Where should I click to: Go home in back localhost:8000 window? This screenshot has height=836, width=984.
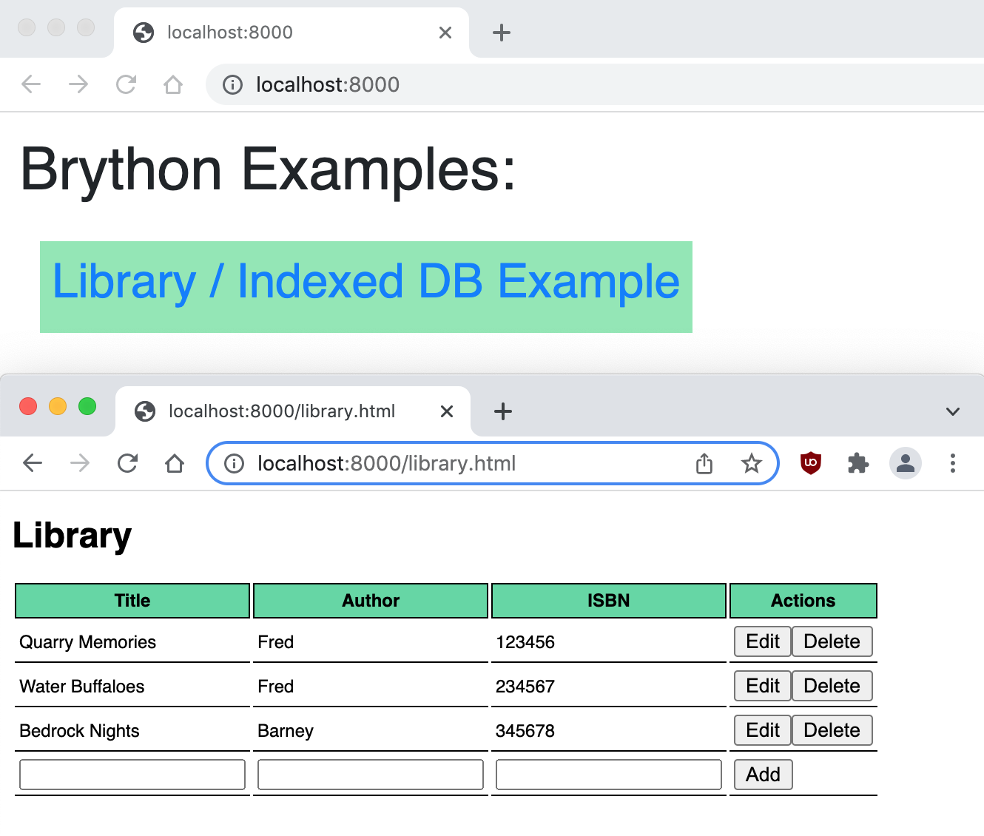click(173, 84)
